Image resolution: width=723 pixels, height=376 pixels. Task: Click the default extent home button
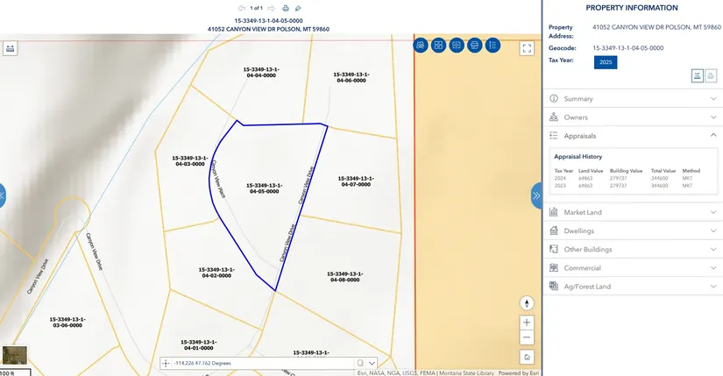tap(526, 357)
